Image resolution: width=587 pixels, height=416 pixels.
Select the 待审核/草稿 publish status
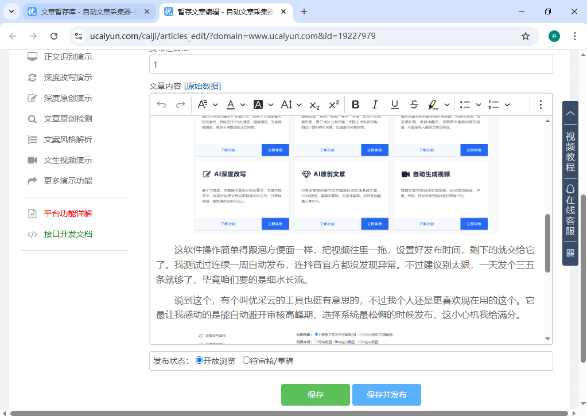point(246,361)
